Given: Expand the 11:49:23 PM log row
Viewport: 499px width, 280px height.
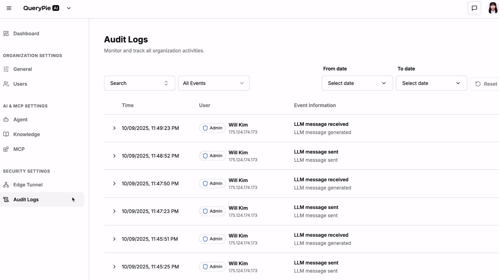Looking at the screenshot, I should pos(114,128).
